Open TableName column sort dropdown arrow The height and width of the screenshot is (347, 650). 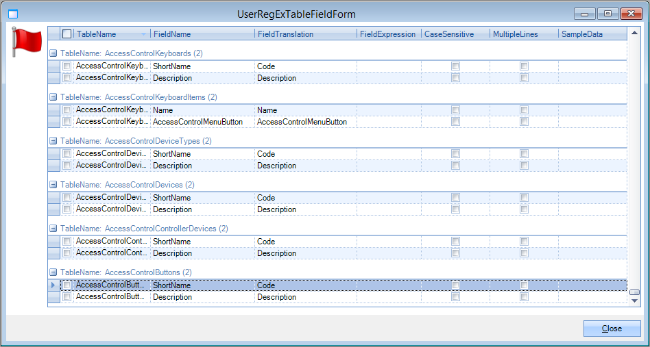[143, 34]
